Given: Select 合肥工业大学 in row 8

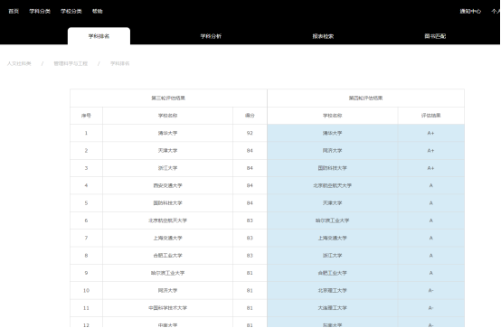Looking at the screenshot, I should (167, 256).
